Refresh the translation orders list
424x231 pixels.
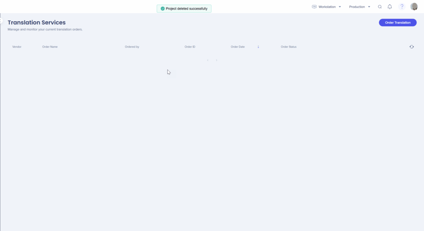coord(412,47)
